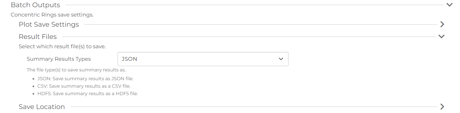The width and height of the screenshot is (460, 113).
Task: Click the Summary Results Types label
Action: [59, 59]
